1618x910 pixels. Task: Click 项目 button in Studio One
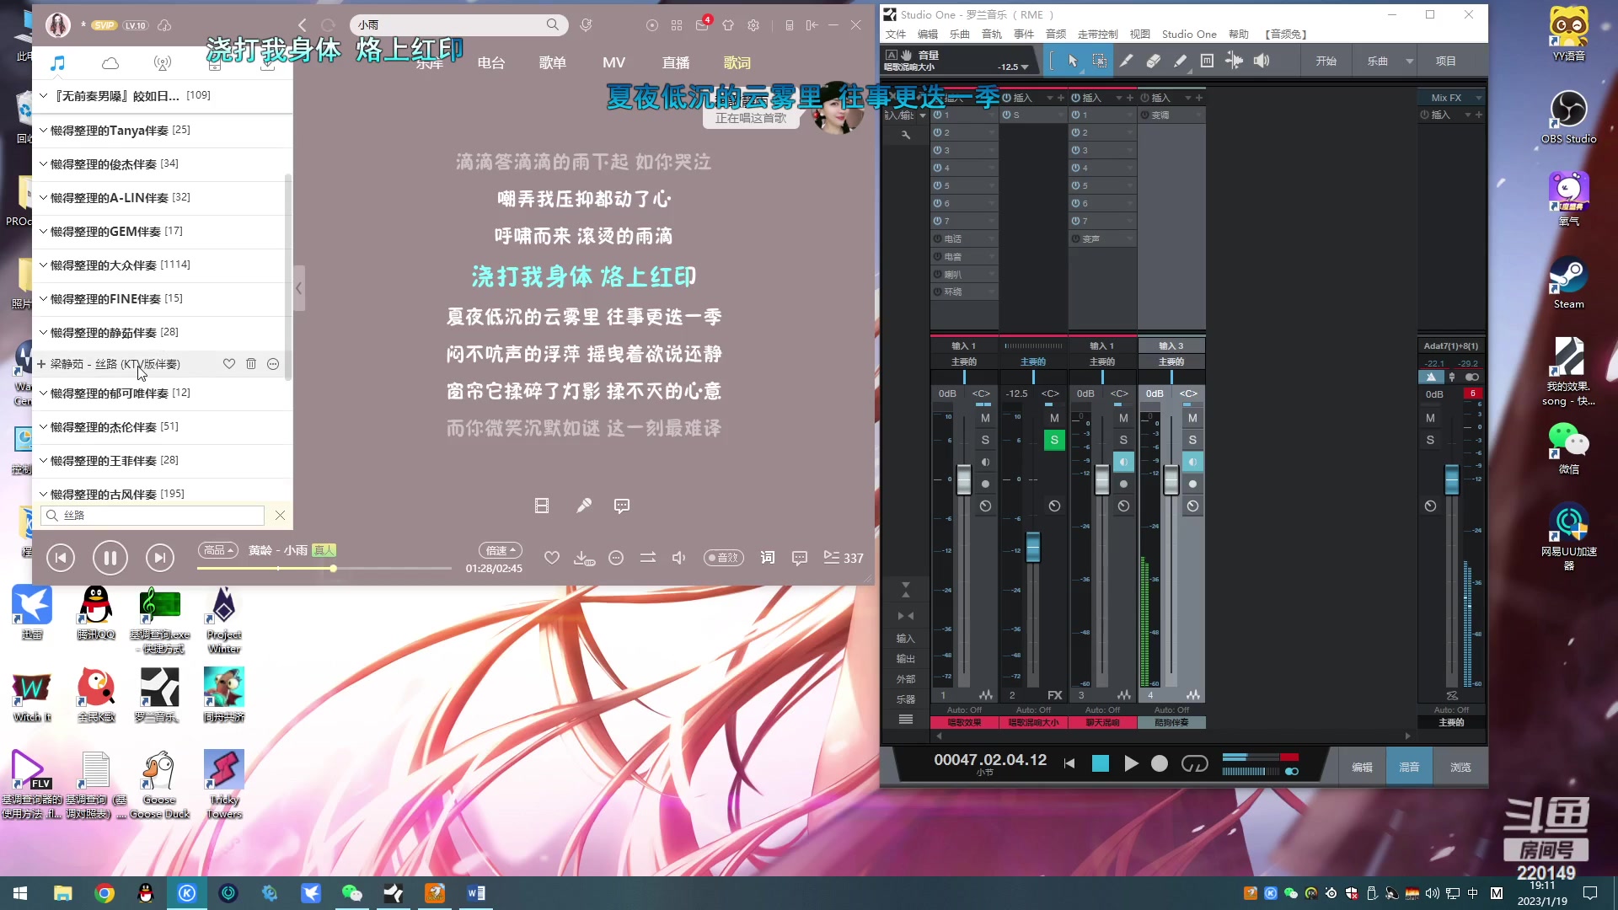(x=1446, y=61)
